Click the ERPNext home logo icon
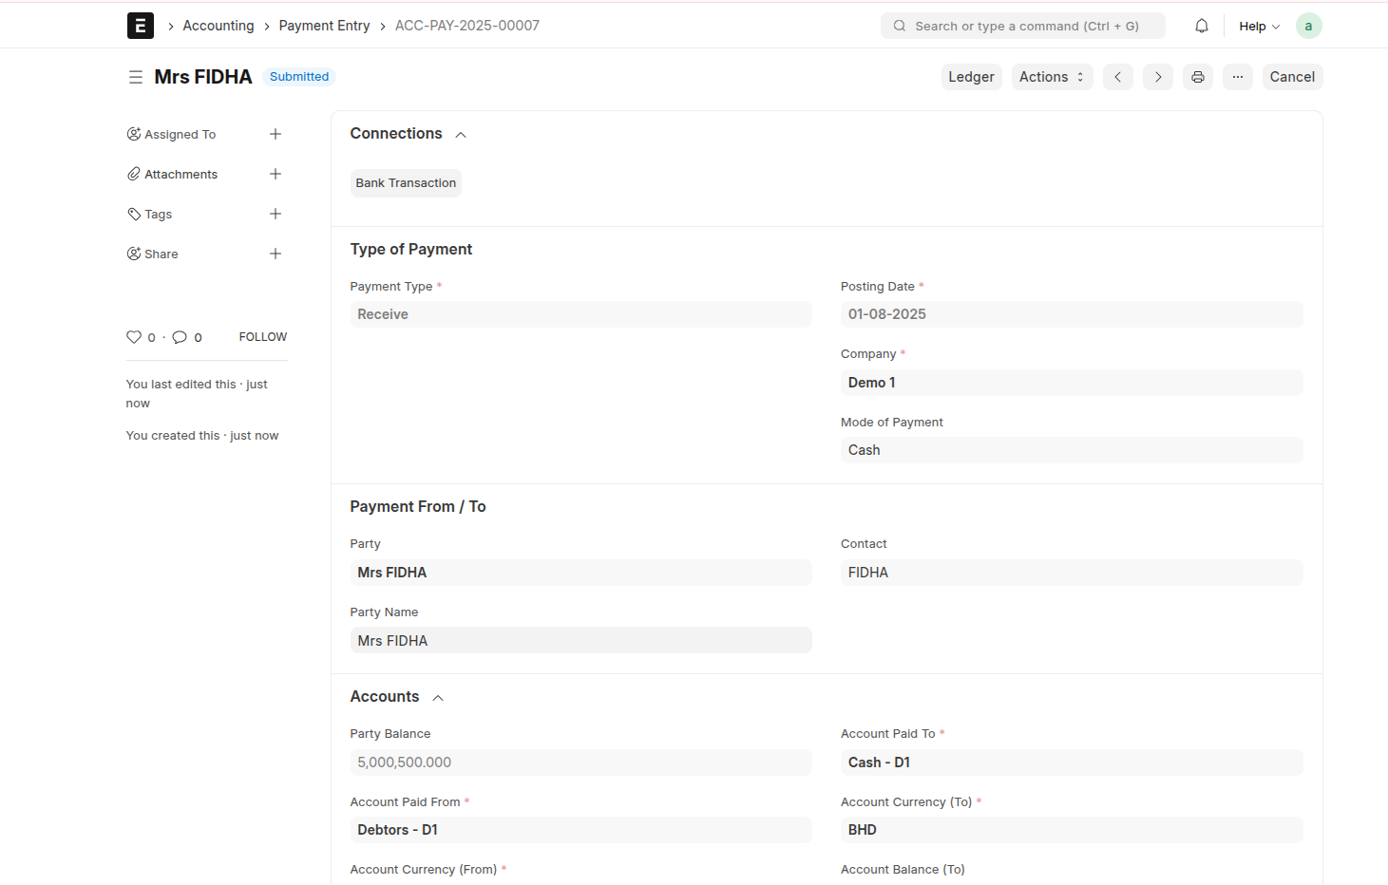Image resolution: width=1388 pixels, height=885 pixels. click(x=140, y=26)
